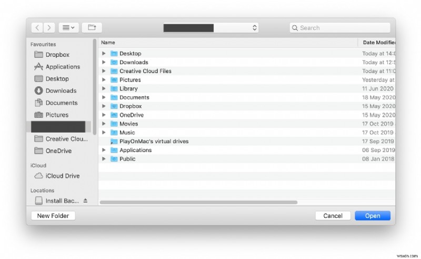Select Pictures in the Favourites sidebar
This screenshot has height=259, width=421.
[x=57, y=115]
